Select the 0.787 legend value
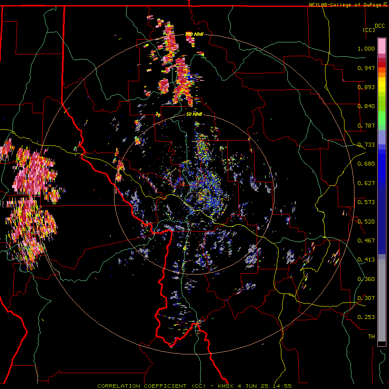 (366, 125)
